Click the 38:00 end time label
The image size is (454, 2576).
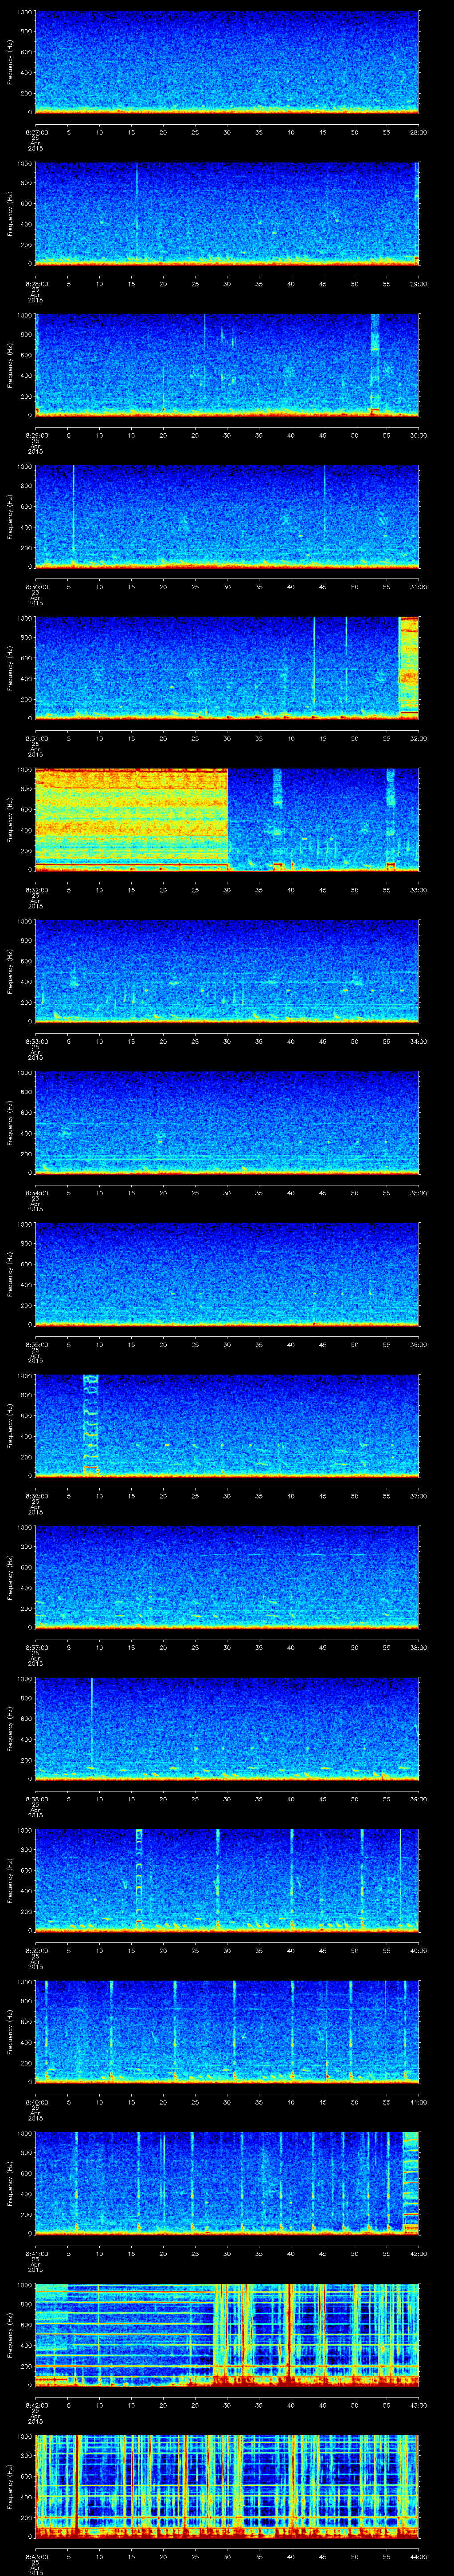click(x=419, y=1647)
